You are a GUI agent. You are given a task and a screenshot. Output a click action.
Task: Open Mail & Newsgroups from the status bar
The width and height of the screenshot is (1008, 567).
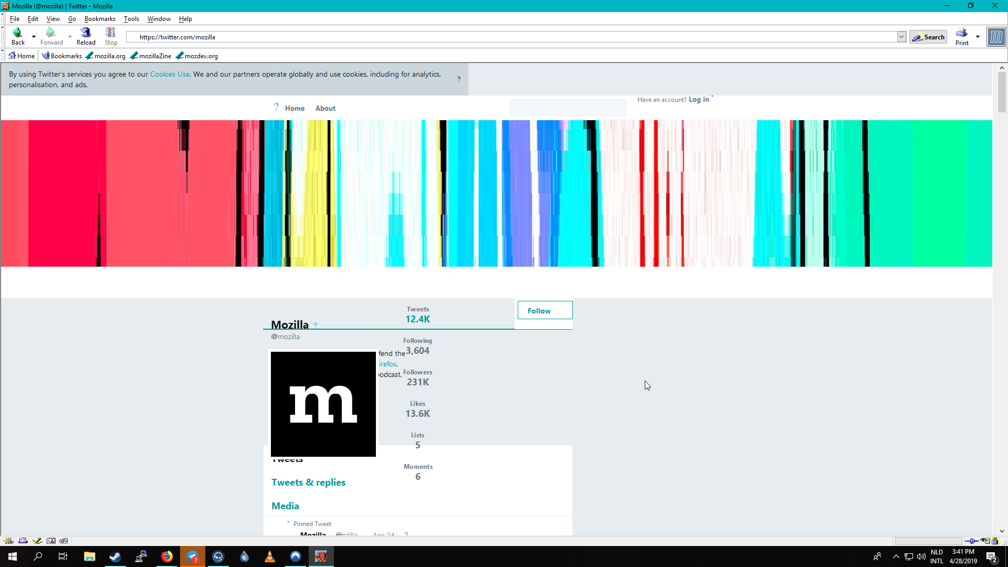(23, 541)
